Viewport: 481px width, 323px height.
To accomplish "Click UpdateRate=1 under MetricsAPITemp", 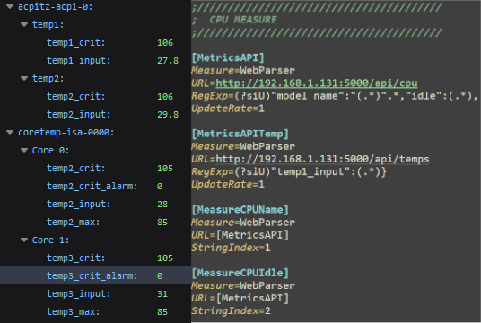I will pyautogui.click(x=228, y=184).
